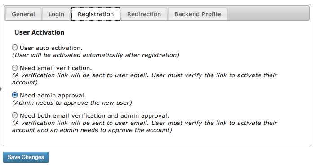Switch to the General tab

pos(23,14)
